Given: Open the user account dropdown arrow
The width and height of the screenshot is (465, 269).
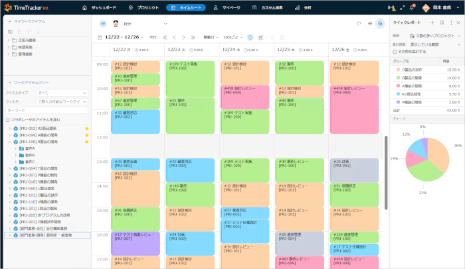Looking at the screenshot, I should pos(458,8).
